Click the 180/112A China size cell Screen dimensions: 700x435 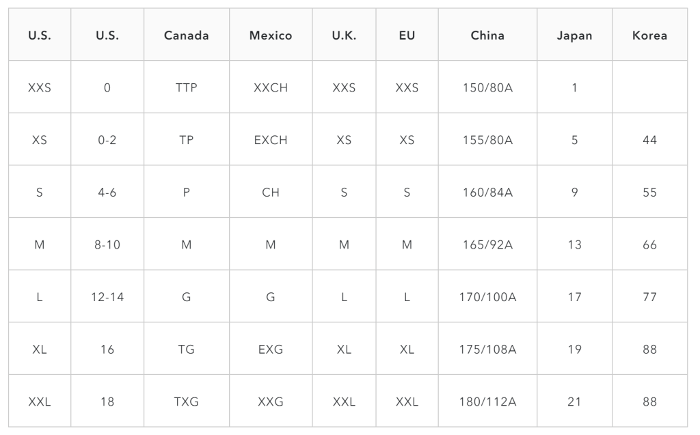pos(487,402)
